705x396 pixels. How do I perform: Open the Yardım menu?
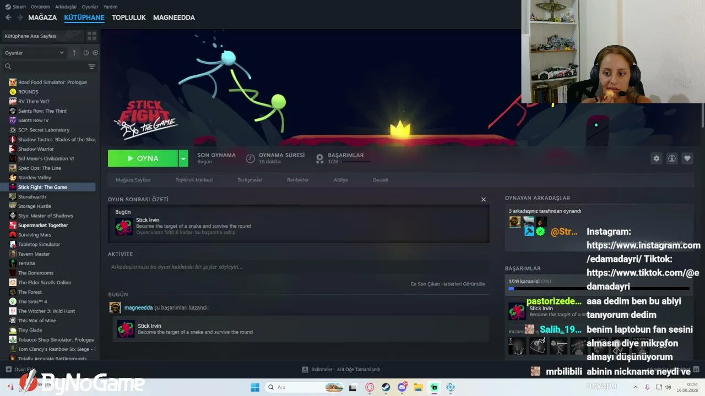point(111,7)
